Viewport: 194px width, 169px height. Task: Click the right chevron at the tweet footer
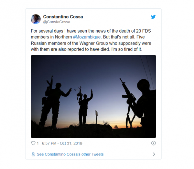tap(154, 154)
